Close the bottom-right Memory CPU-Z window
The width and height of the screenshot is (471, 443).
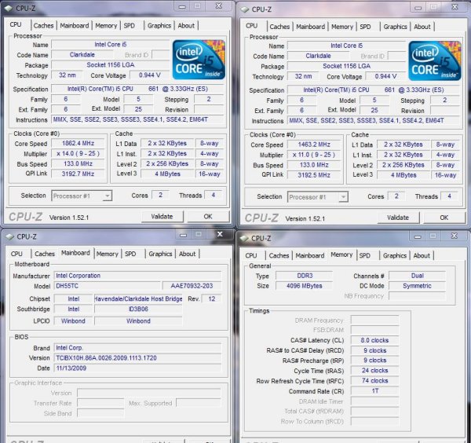click(x=455, y=236)
